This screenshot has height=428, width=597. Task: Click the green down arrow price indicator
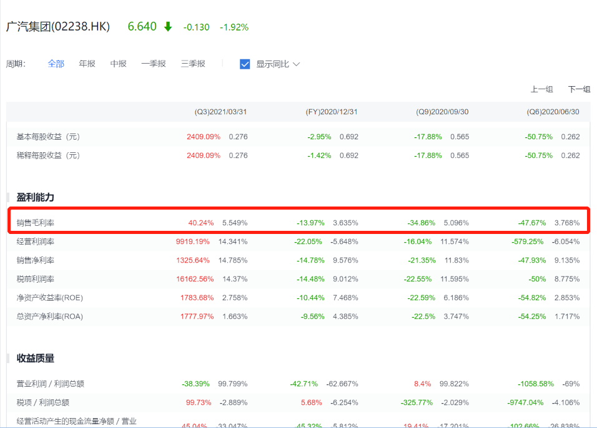168,27
